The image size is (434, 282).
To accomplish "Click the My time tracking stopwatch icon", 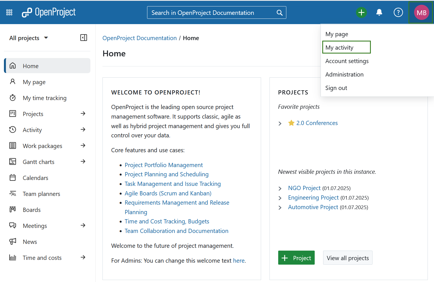I will pyautogui.click(x=13, y=98).
